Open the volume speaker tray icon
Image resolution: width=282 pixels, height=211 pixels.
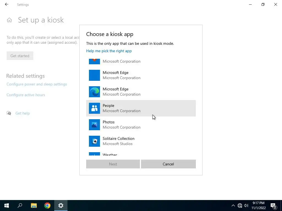click(246, 206)
